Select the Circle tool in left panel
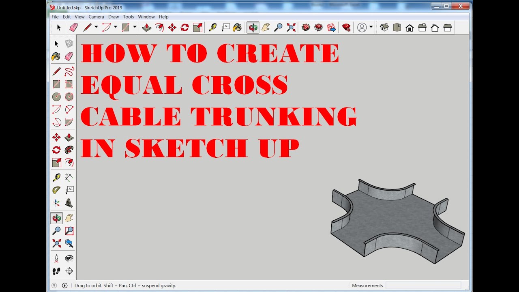Viewport: 519px width, 292px height. click(56, 97)
